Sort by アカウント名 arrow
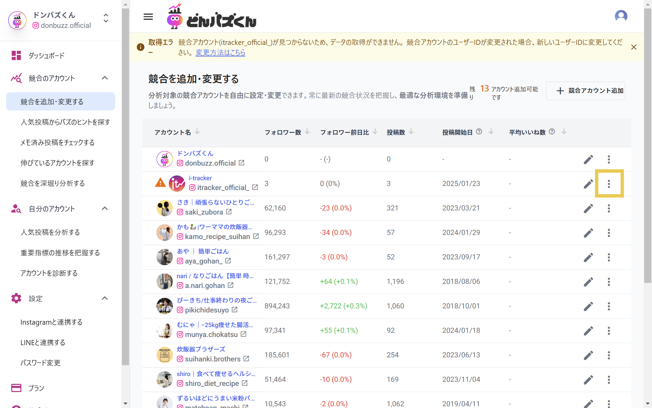Viewport: 652px width, 408px height. [197, 132]
